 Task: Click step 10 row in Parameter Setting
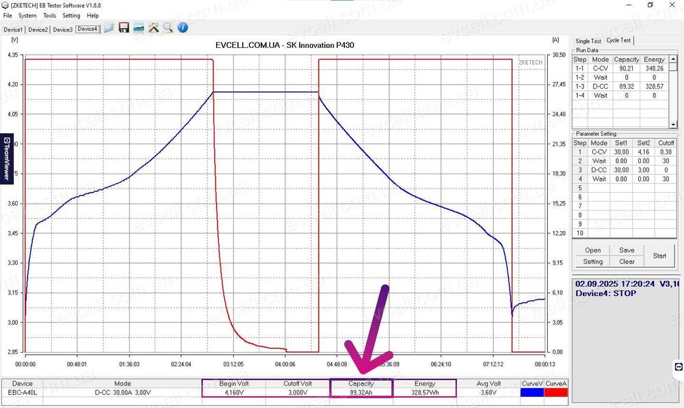coord(624,233)
